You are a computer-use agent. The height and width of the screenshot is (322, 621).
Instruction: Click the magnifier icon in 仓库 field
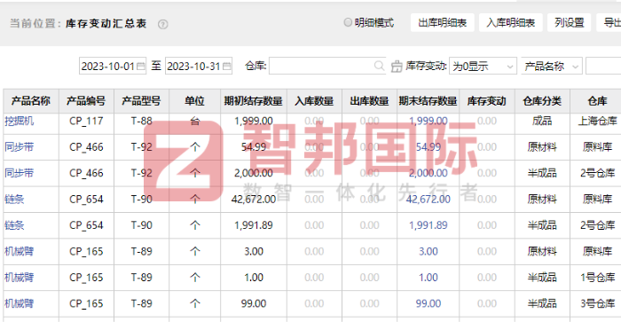click(379, 66)
